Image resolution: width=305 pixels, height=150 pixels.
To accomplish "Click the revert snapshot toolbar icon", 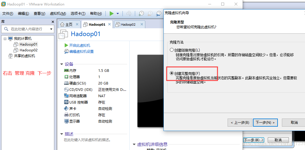I will tap(150, 13).
